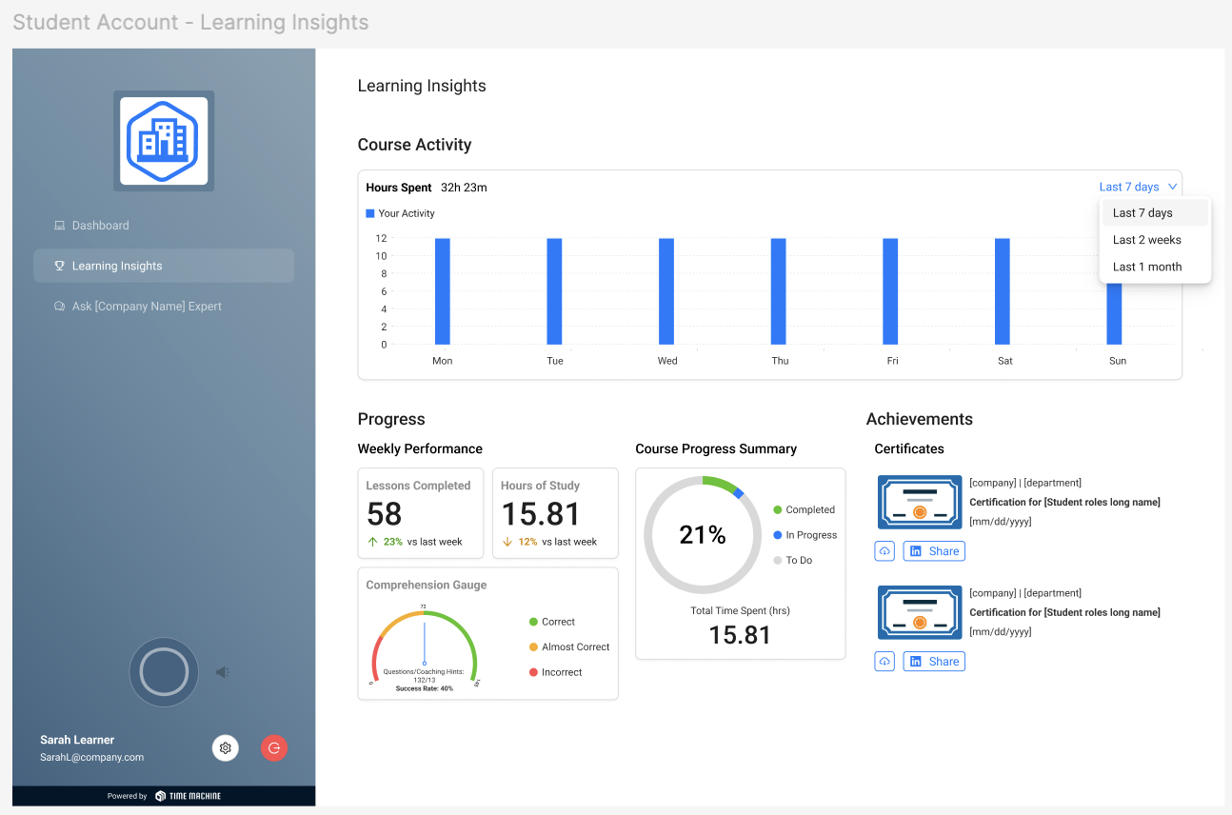Share the second certificate on LinkedIn
1232x815 pixels.
coord(934,662)
